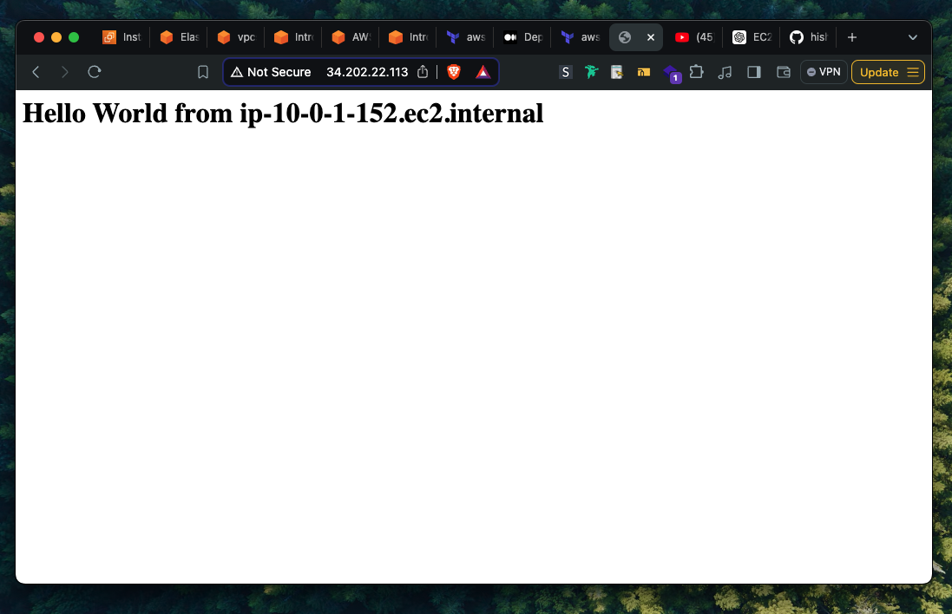Toggle the VPN button
Screen dimensions: 952x614
(x=824, y=72)
